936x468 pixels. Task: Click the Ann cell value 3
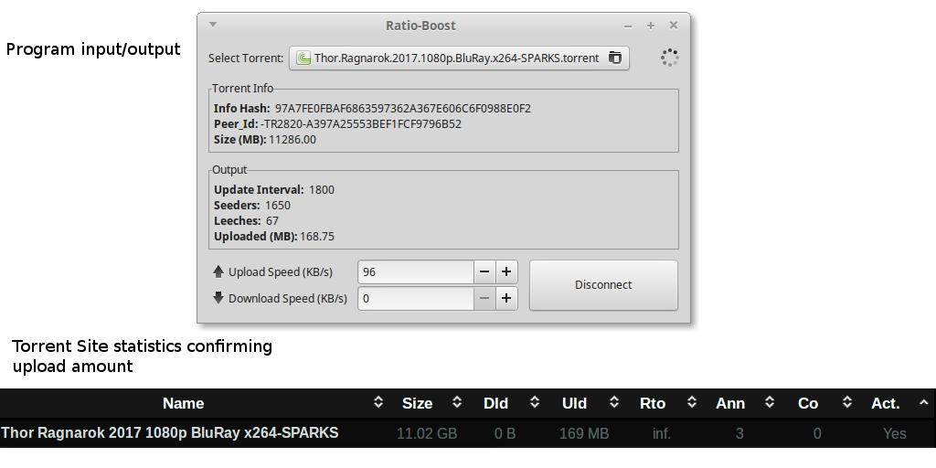point(739,434)
